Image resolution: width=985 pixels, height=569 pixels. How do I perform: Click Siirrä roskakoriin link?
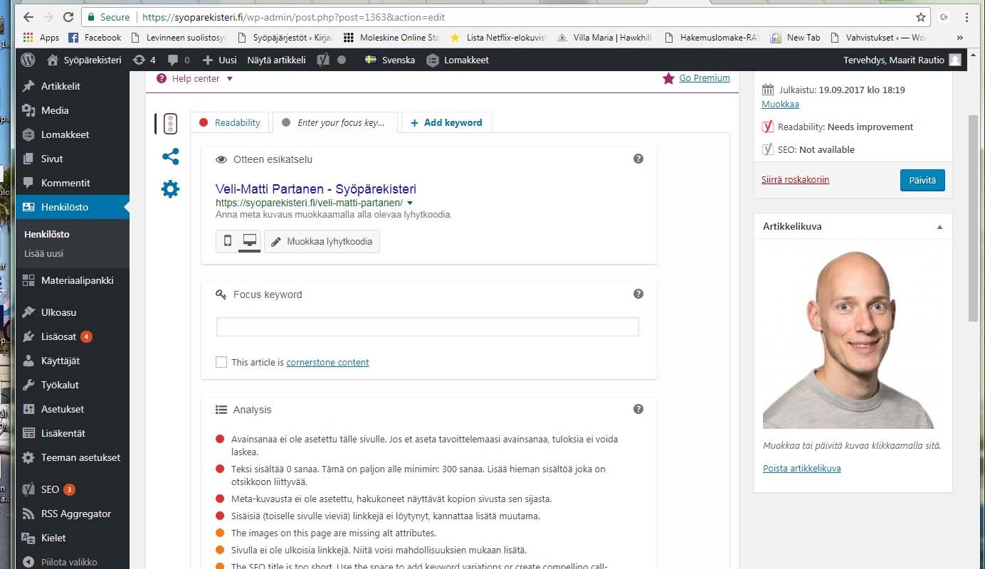pyautogui.click(x=795, y=179)
